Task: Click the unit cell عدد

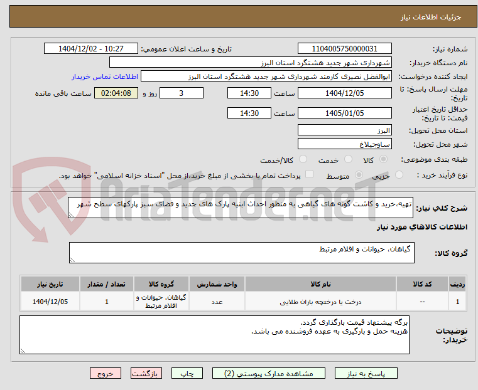Action: click(x=217, y=302)
